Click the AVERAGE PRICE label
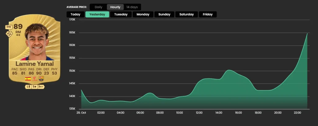The height and width of the screenshot is (126, 318). 77,7
